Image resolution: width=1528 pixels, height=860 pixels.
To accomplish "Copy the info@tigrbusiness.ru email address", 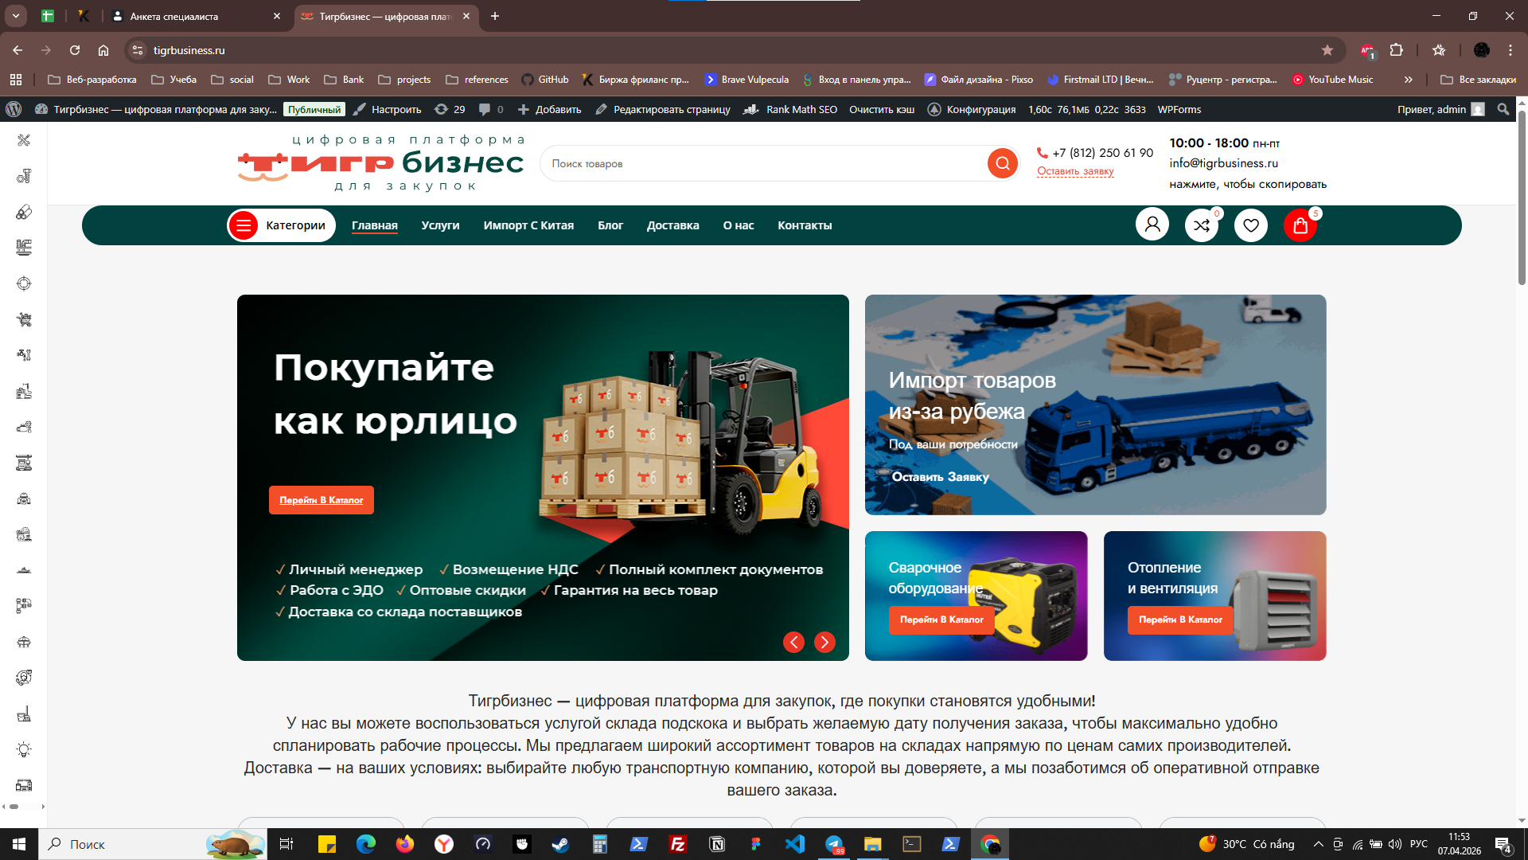I will click(x=1223, y=163).
